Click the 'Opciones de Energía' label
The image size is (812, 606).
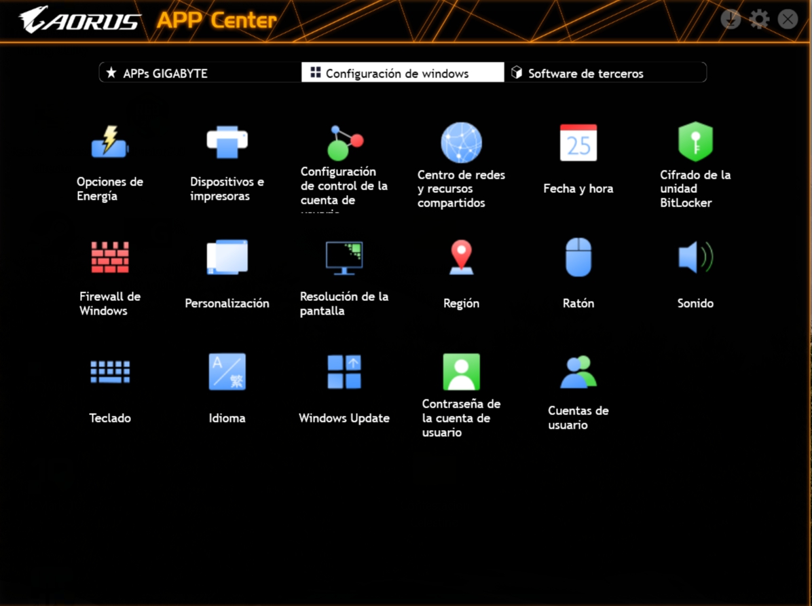[110, 189]
